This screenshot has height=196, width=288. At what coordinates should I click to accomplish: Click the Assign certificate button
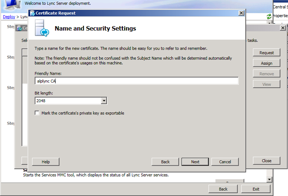click(267, 63)
